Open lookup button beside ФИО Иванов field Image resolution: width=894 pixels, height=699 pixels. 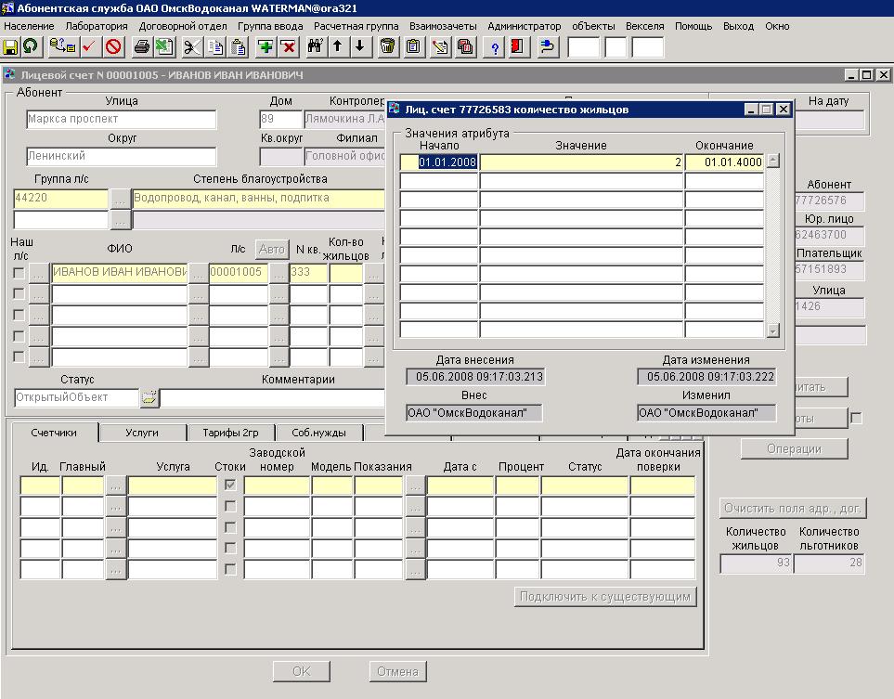pos(198,273)
